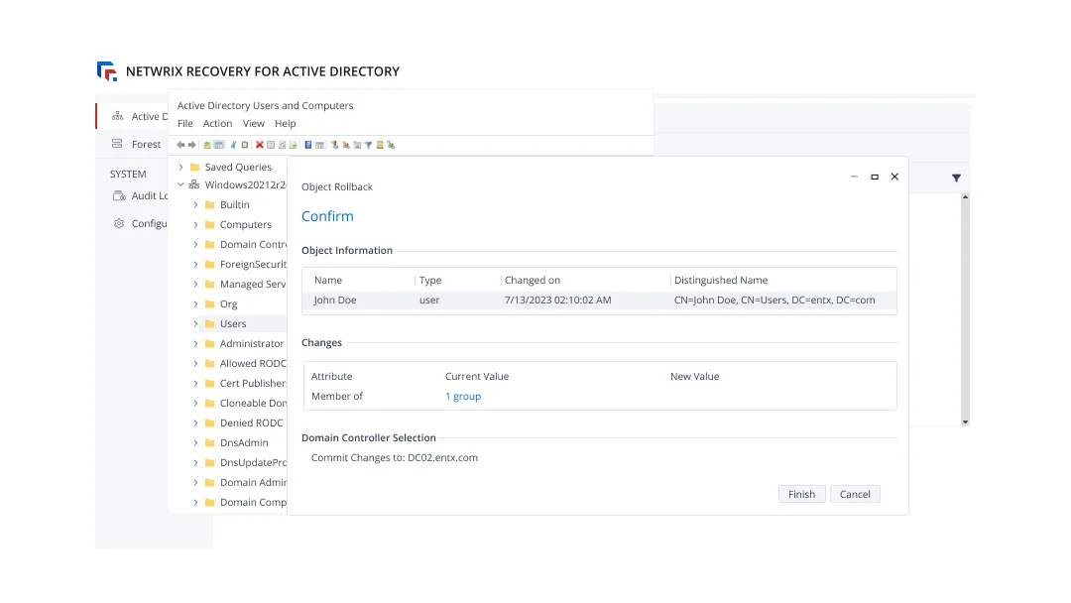Click the 'Member of' attribute cell
1071x603 pixels.
click(337, 396)
